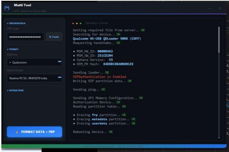This screenshot has width=229, height=152.
Task: Click the Sahara Version V3 value
Action: click(111, 60)
